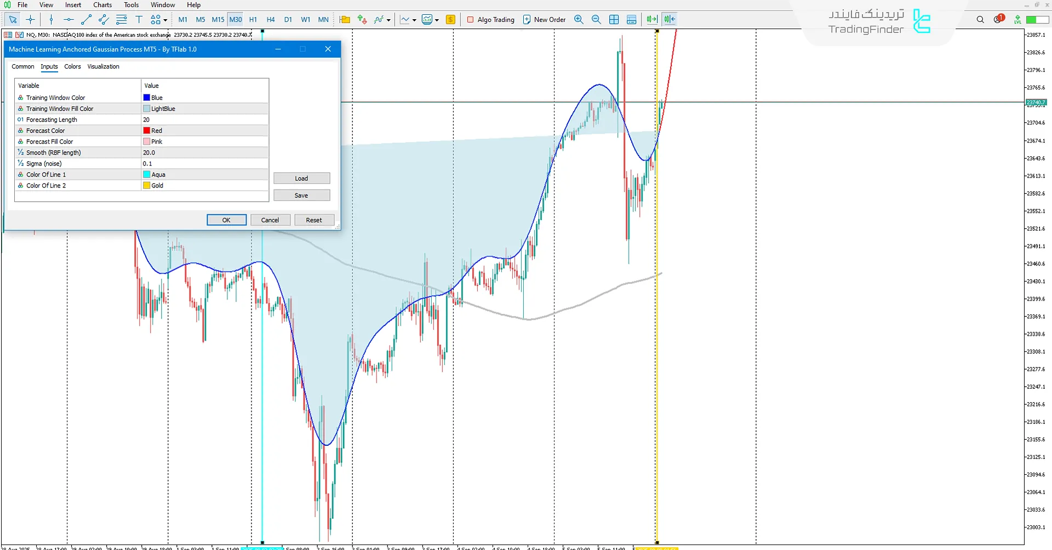Choose the text label tool
Screen dimensions: 1052x550
[139, 20]
